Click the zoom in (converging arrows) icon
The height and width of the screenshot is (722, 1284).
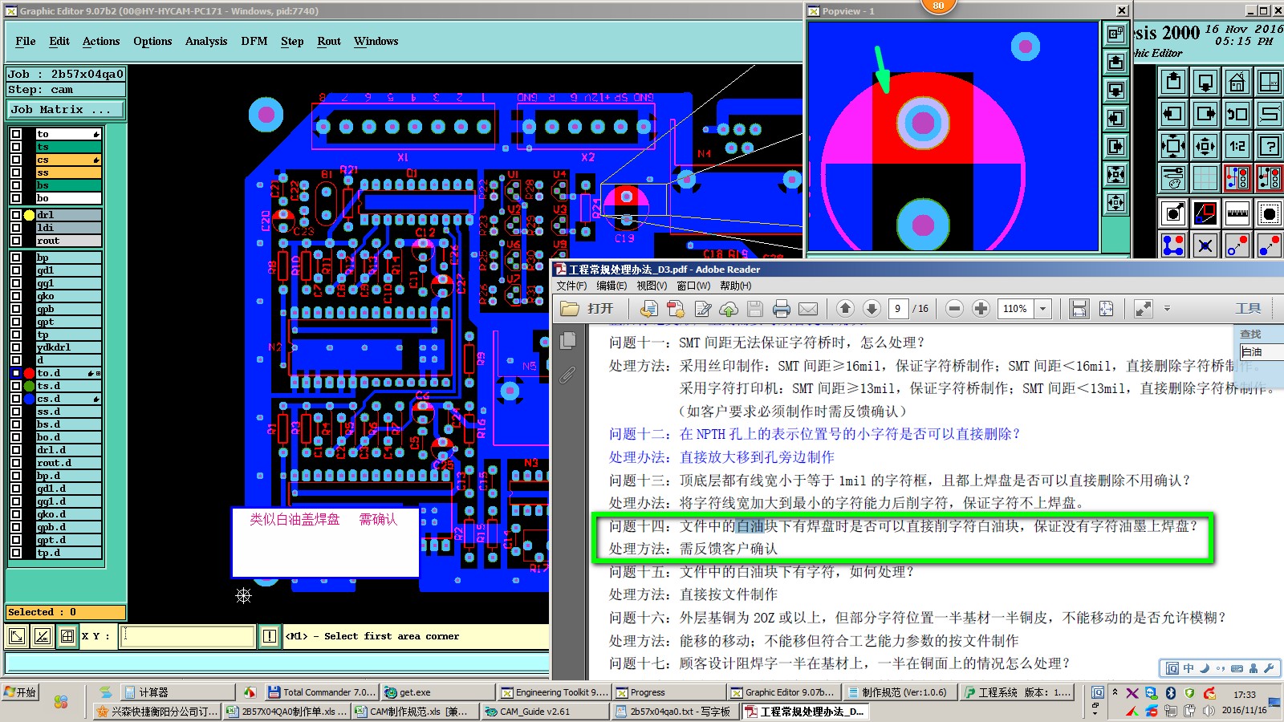(x=1173, y=146)
